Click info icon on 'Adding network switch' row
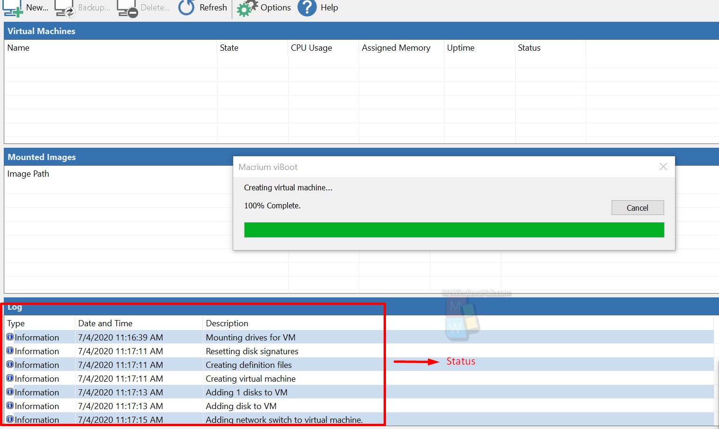Screen dimensions: 719x429 coord(10,419)
